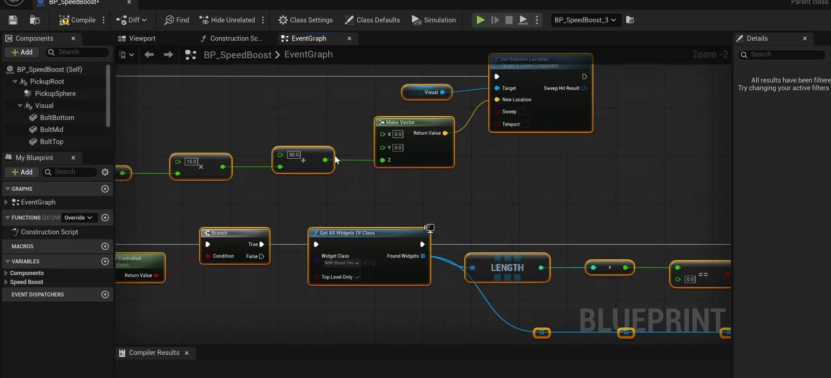Click the Components panel search field
This screenshot has height=378, width=831.
pos(77,52)
